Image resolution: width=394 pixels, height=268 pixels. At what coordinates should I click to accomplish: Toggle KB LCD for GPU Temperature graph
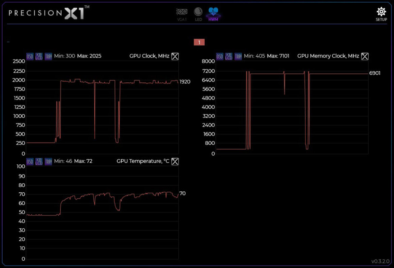tap(39, 161)
